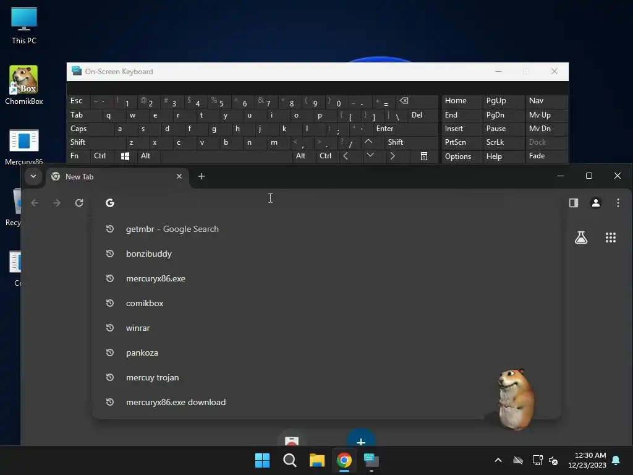
Task: Open taskbar clock 12:30 AM
Action: point(587,460)
